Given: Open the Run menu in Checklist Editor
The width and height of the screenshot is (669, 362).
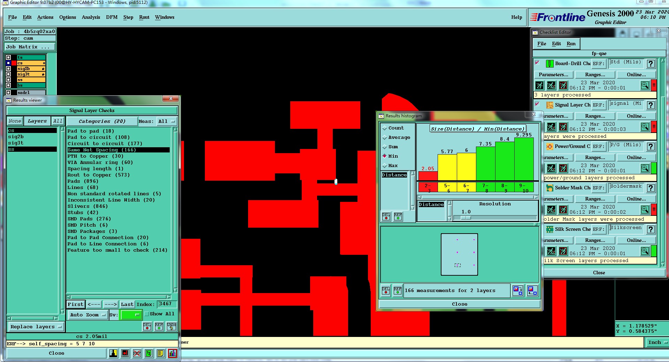Looking at the screenshot, I should point(571,44).
